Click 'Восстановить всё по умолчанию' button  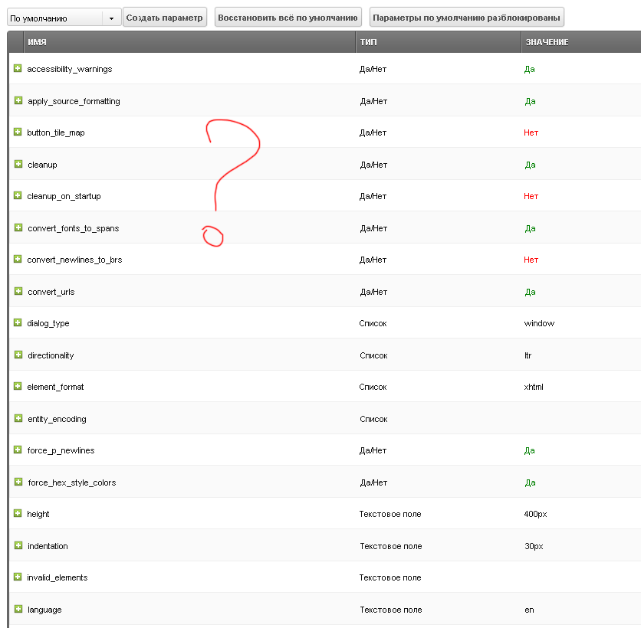[288, 18]
